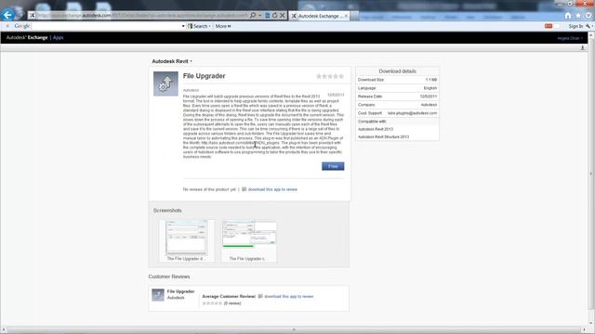The width and height of the screenshot is (595, 334).
Task: Click the Release Date row
Action: [397, 96]
